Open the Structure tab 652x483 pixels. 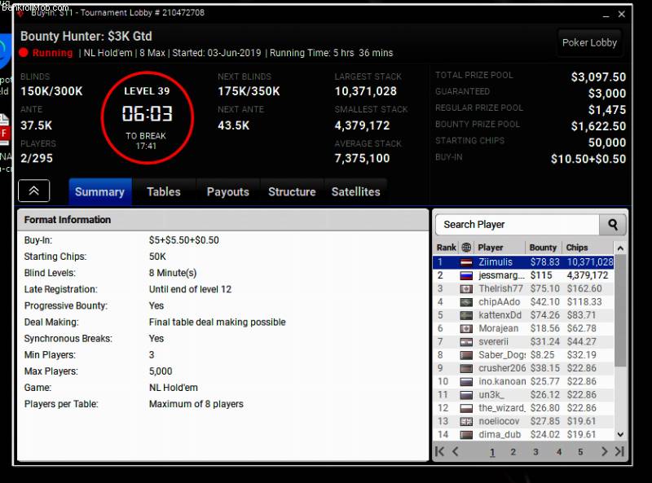pos(292,191)
